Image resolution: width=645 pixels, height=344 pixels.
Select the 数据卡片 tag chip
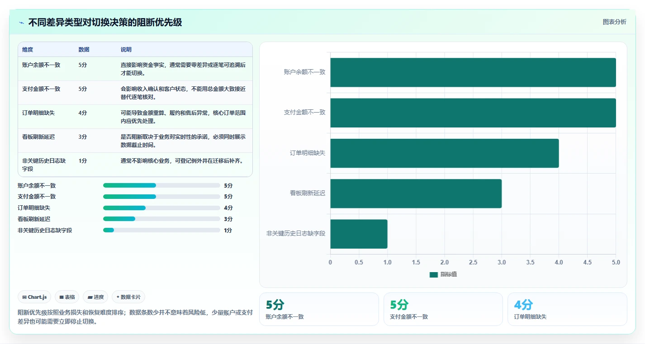[x=128, y=297]
